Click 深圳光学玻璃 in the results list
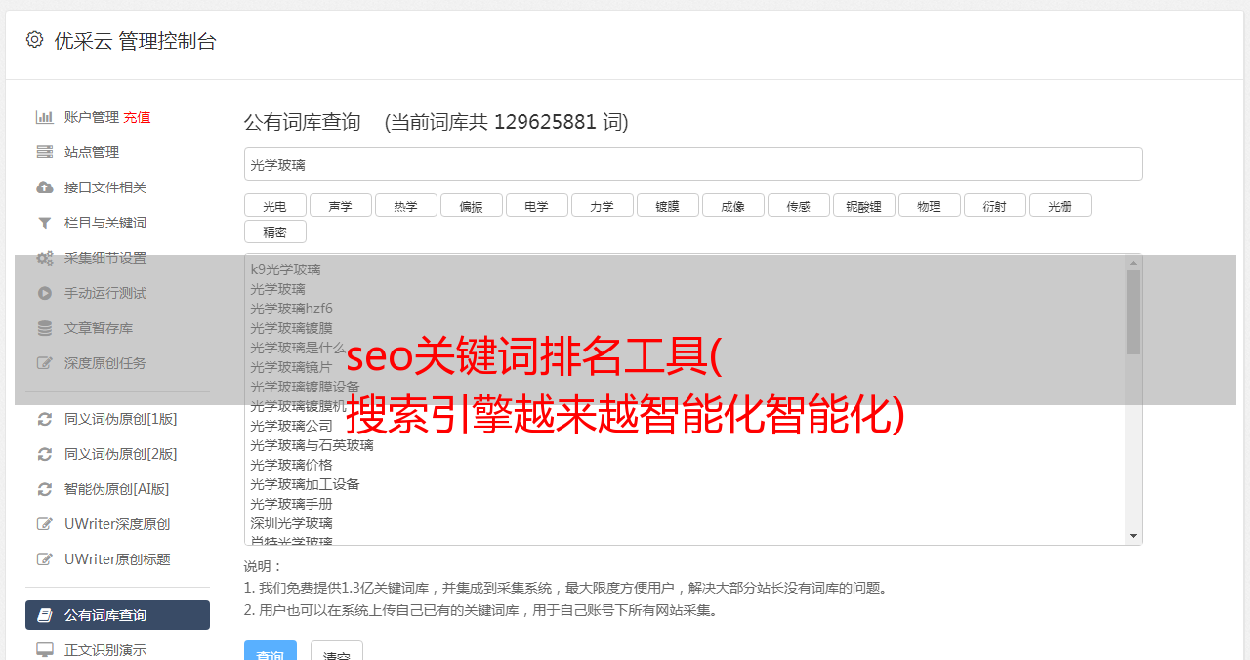 (291, 523)
